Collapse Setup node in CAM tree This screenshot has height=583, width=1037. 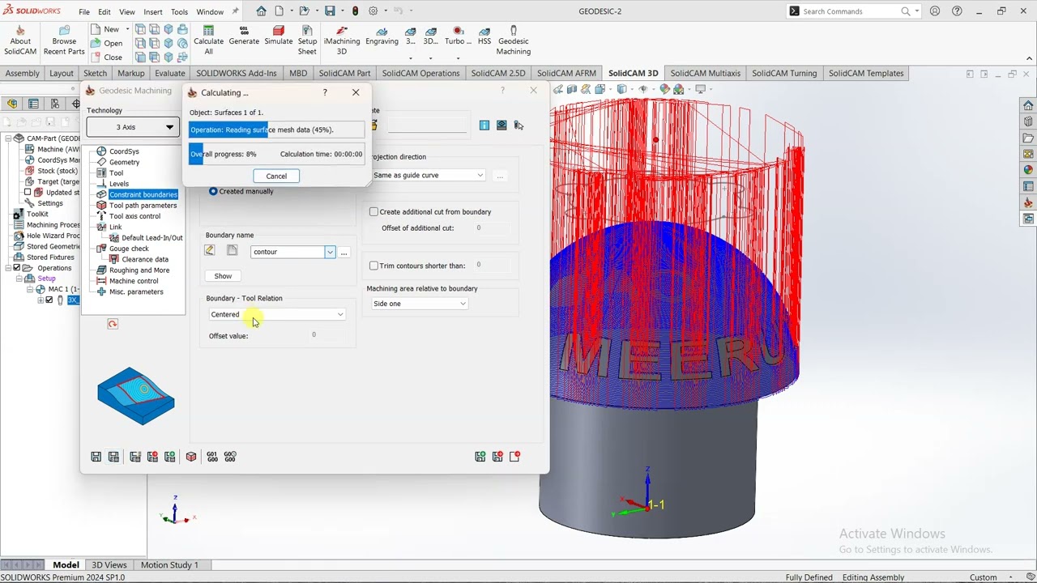(x=19, y=279)
